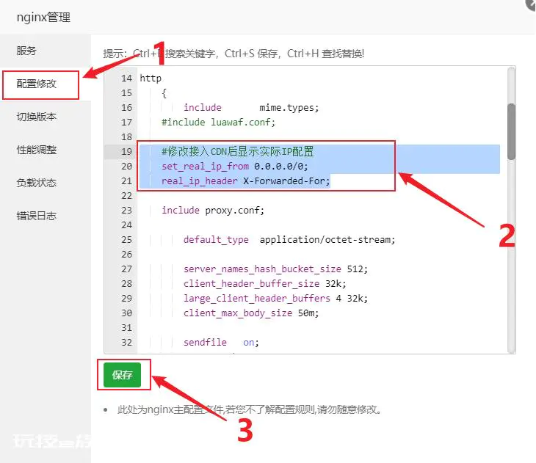
Task: Click 'large_client_header_buffers 4 32k;' line
Action: pos(275,299)
